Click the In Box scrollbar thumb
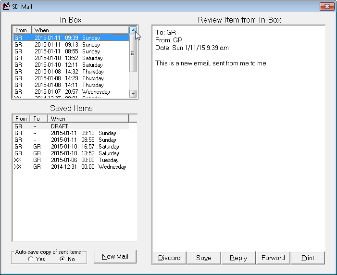The height and width of the screenshot is (275, 337). [133, 53]
